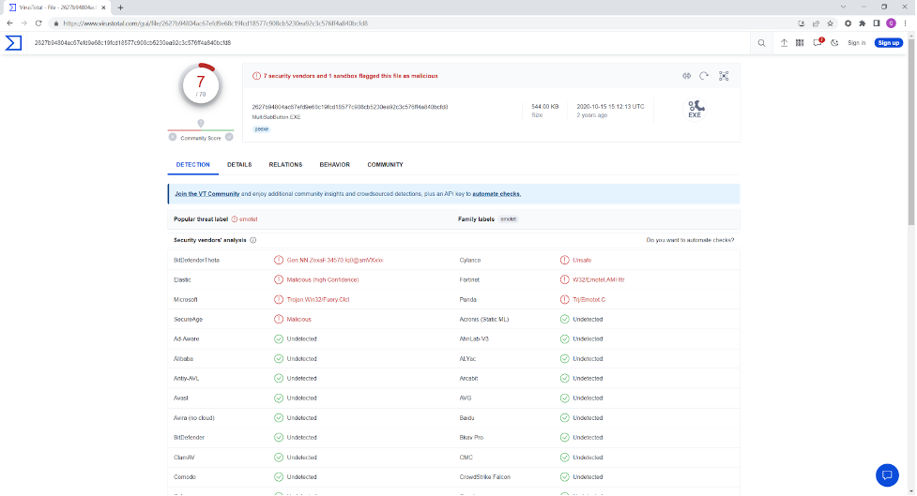Click the Baidu Undetected result text

coord(588,418)
